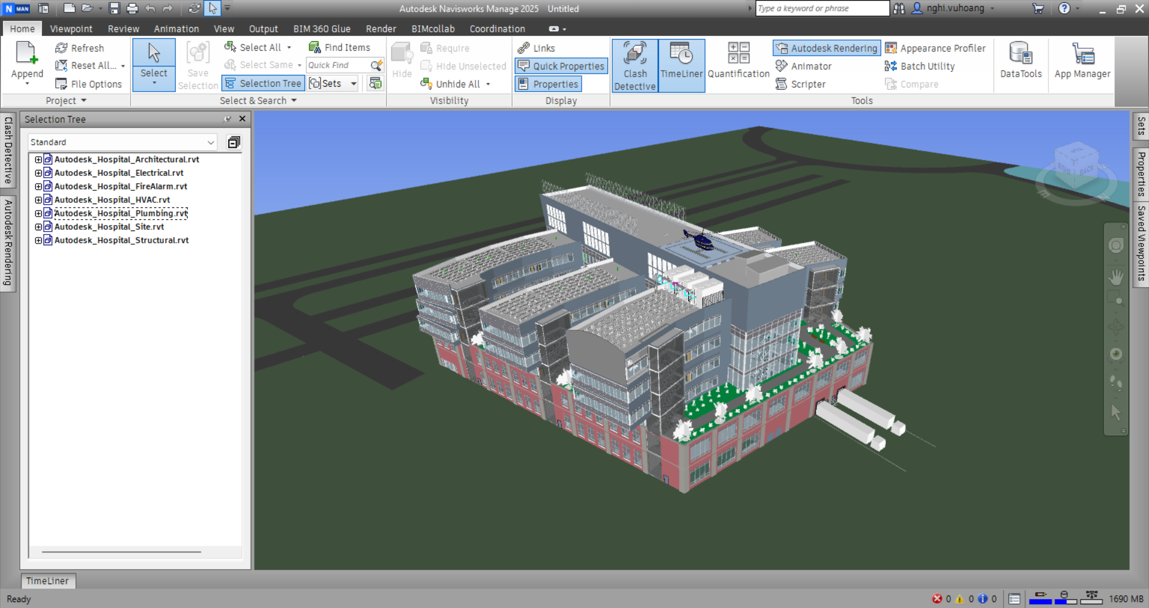Viewport: 1149px width, 608px height.
Task: Open the Select All dropdown arrow
Action: tap(289, 47)
